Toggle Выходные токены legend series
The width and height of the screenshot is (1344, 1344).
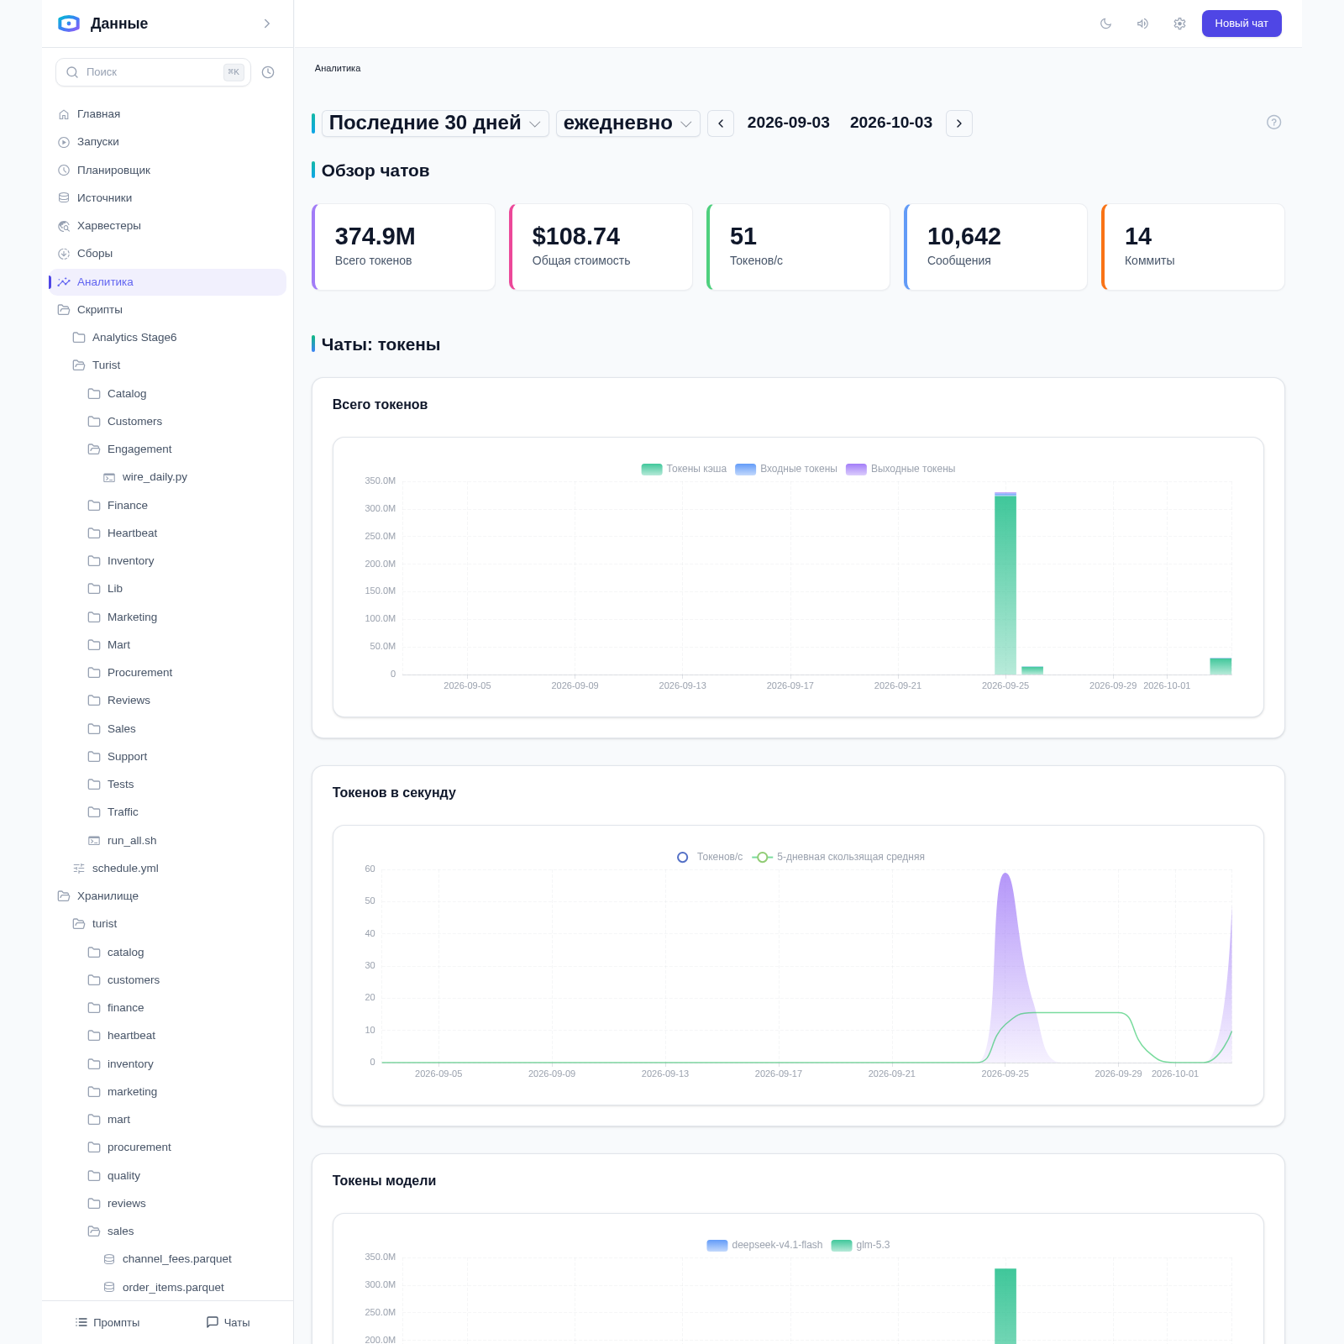click(900, 470)
